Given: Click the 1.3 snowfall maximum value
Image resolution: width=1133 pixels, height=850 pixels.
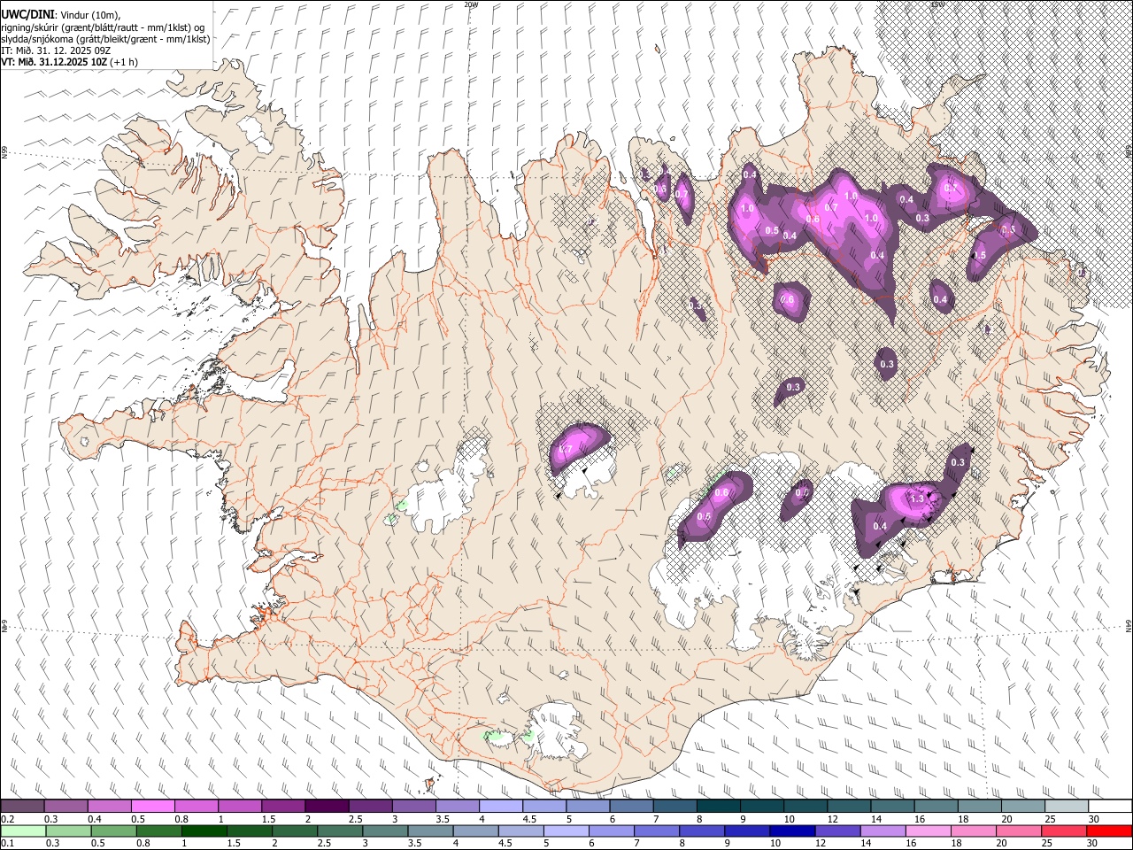Looking at the screenshot, I should coord(917,499).
